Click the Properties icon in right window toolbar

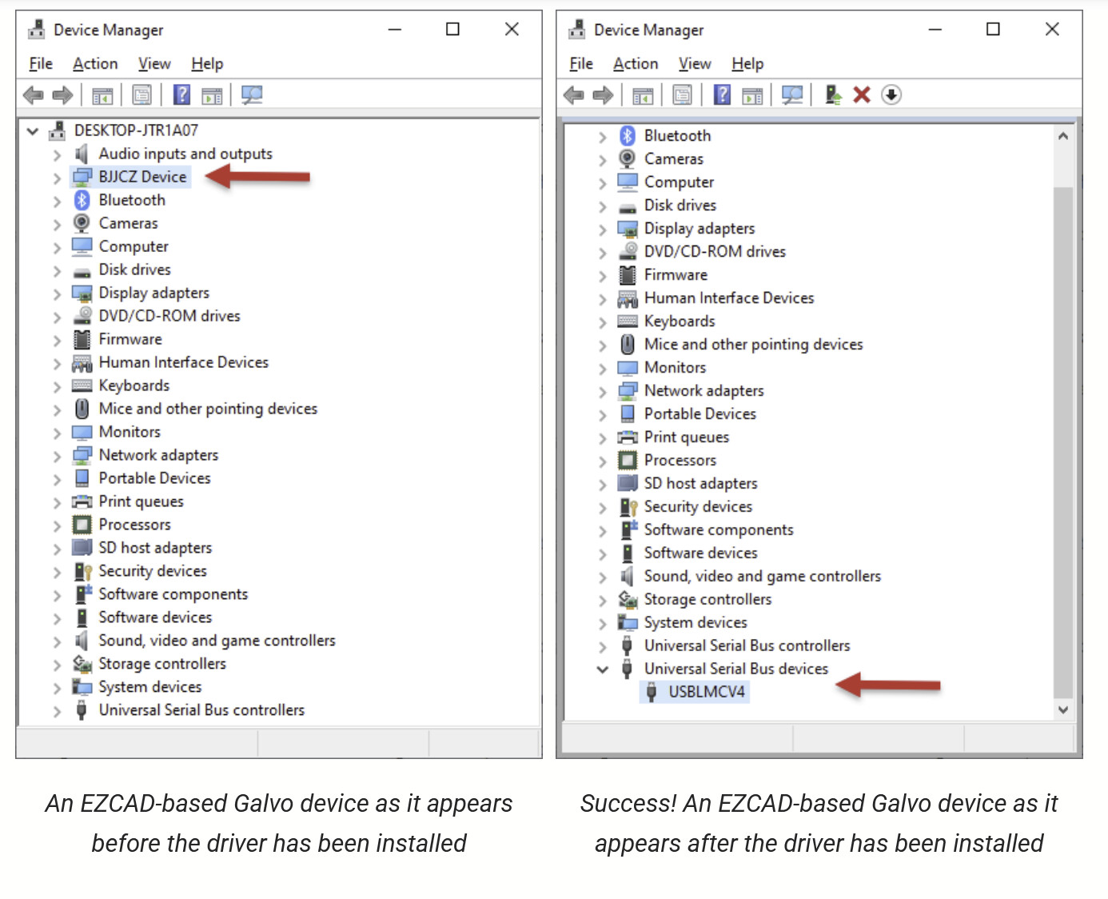(682, 95)
